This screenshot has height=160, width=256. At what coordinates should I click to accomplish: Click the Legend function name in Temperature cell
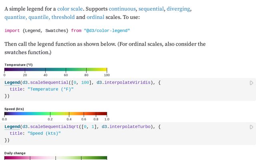pos(12,82)
